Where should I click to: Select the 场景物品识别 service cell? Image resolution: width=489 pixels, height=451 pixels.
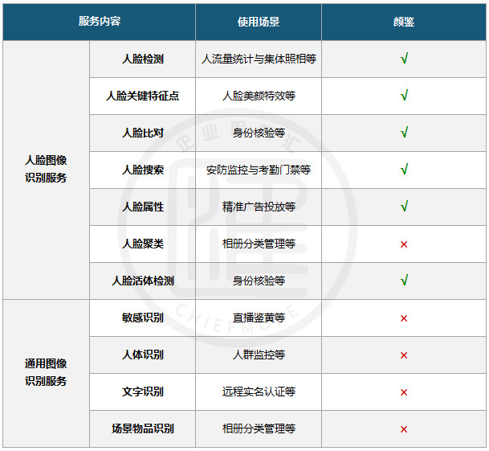click(x=142, y=428)
